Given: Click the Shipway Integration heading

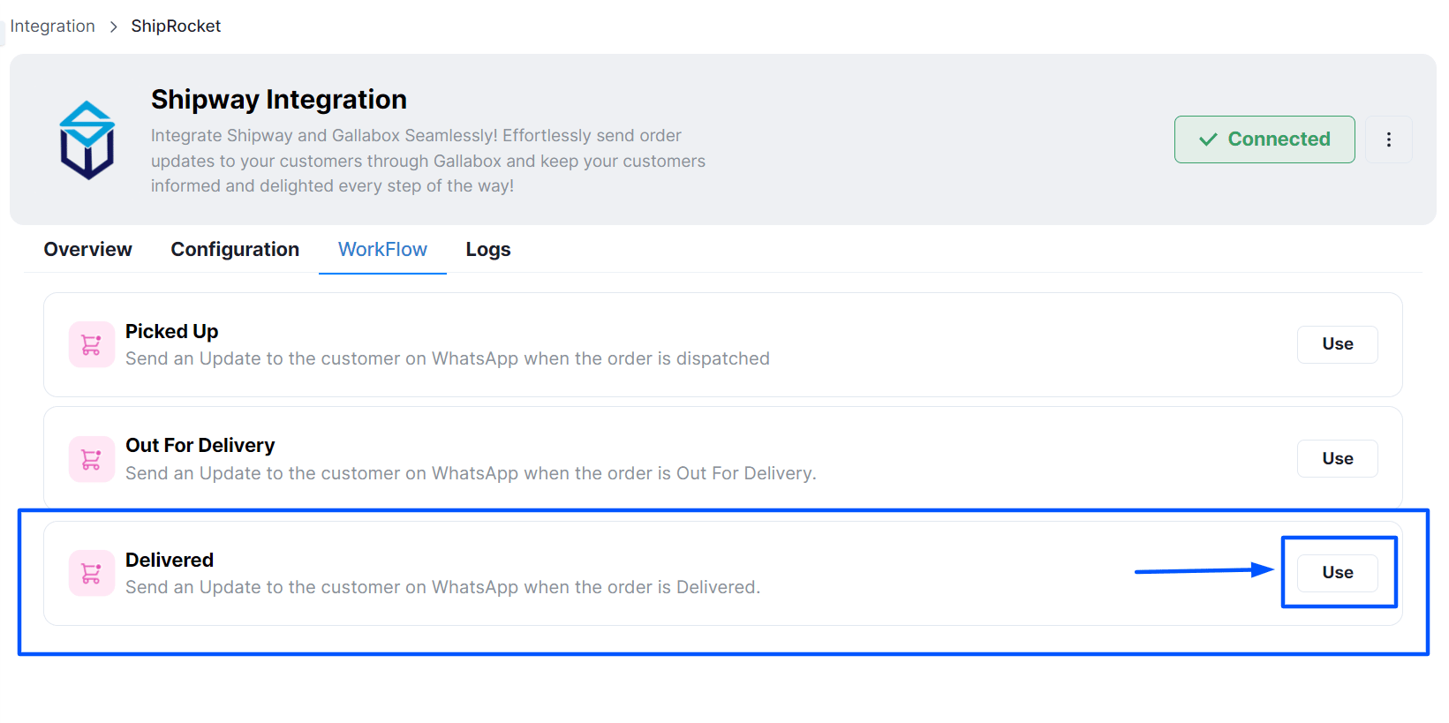Looking at the screenshot, I should [279, 99].
